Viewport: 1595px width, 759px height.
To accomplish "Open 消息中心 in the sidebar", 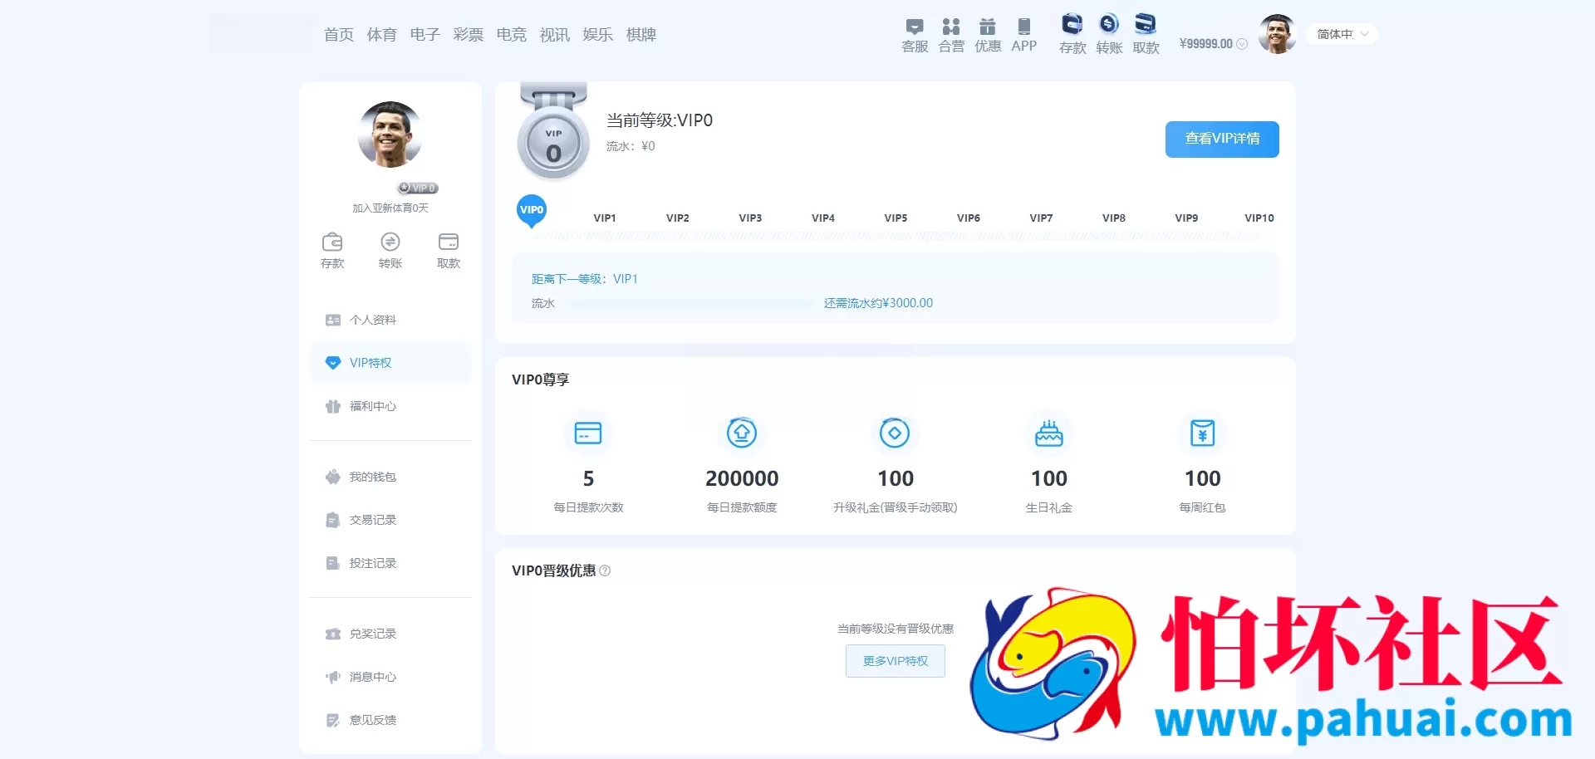I will (x=390, y=677).
